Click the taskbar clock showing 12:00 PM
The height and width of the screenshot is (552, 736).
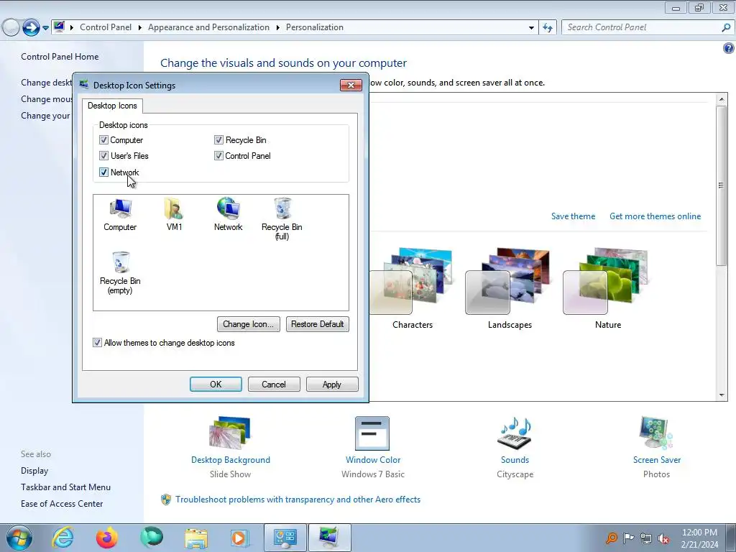tap(699, 538)
